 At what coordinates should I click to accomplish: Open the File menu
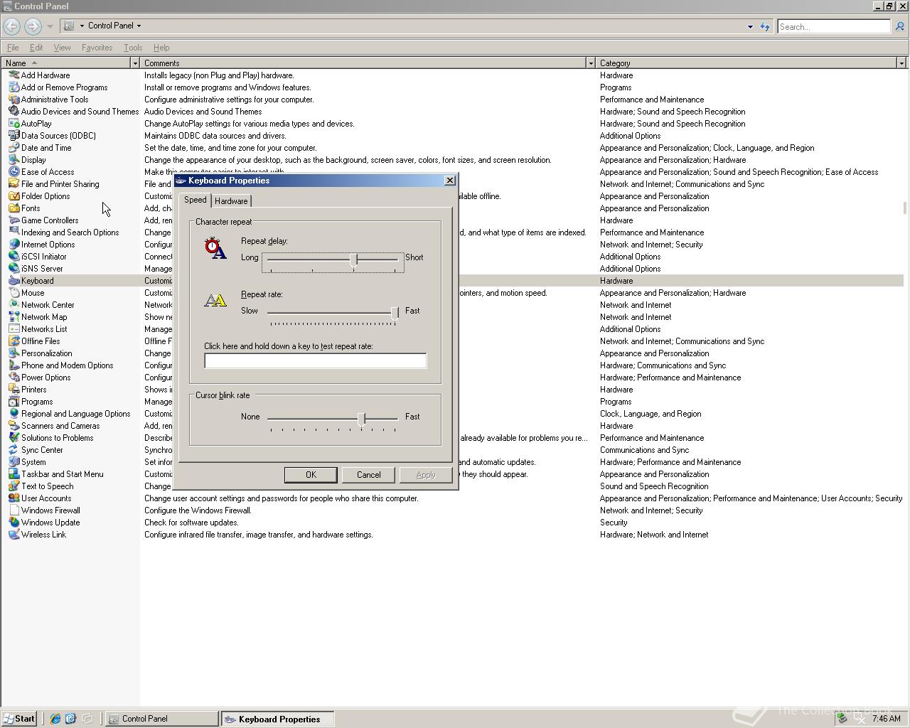13,48
